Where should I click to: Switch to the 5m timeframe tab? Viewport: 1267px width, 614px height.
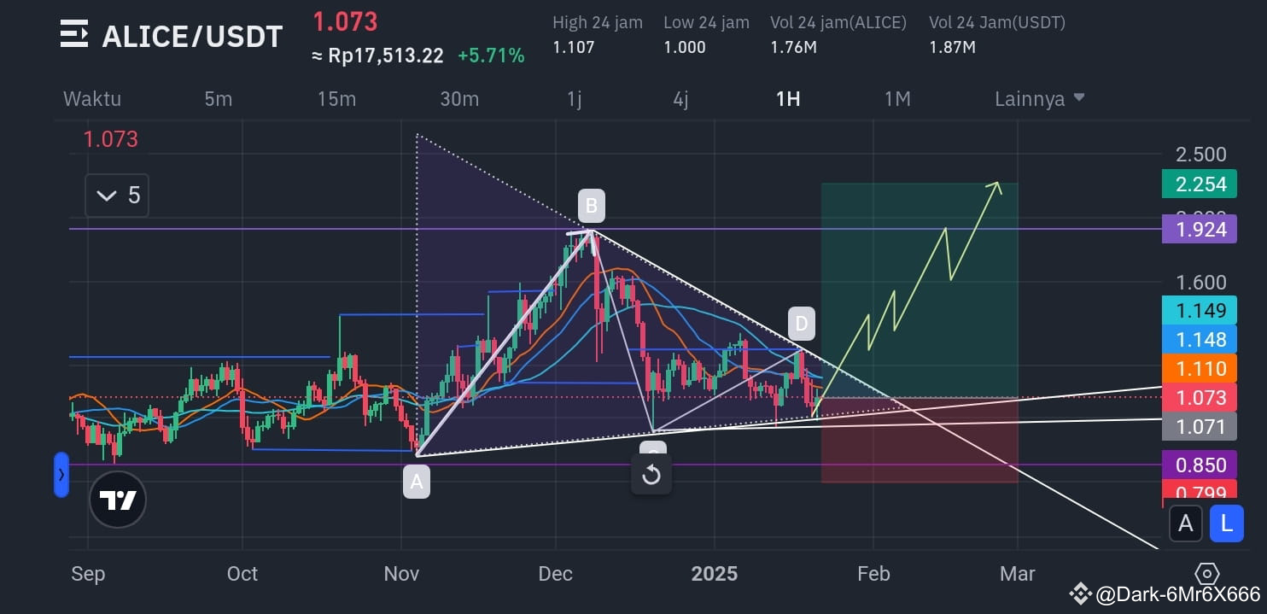click(x=218, y=98)
